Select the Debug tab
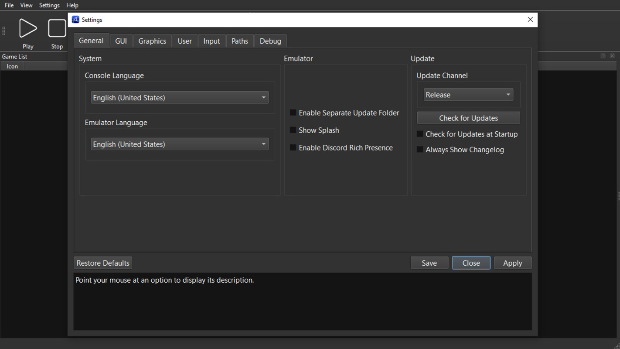The width and height of the screenshot is (620, 349). [270, 41]
